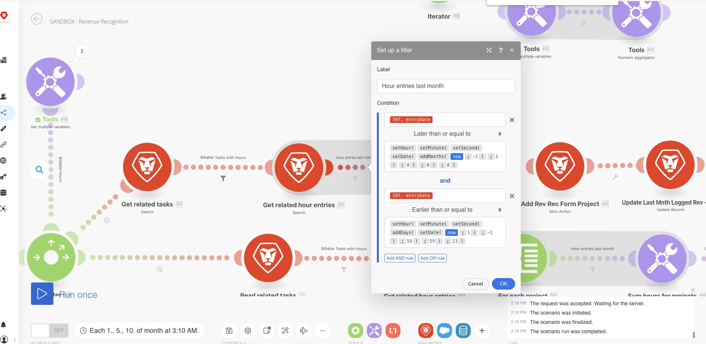
Task: Select the Tools 418 set multiple variables module
Action: pyautogui.click(x=50, y=82)
